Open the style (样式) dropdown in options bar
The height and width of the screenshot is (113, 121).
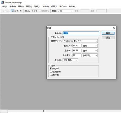(65, 11)
